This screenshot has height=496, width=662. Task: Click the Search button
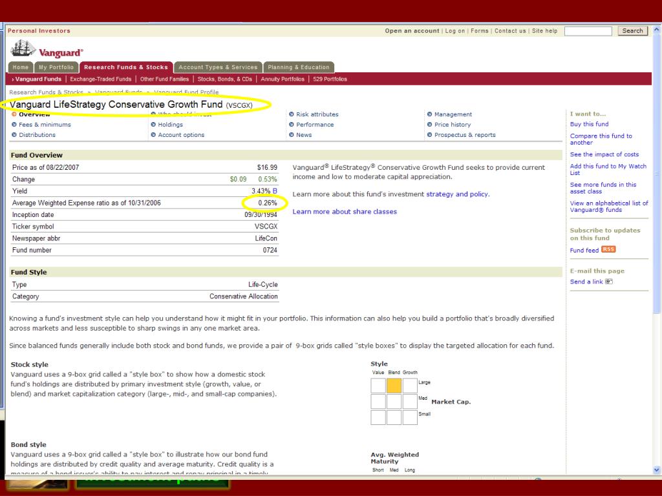pos(632,31)
